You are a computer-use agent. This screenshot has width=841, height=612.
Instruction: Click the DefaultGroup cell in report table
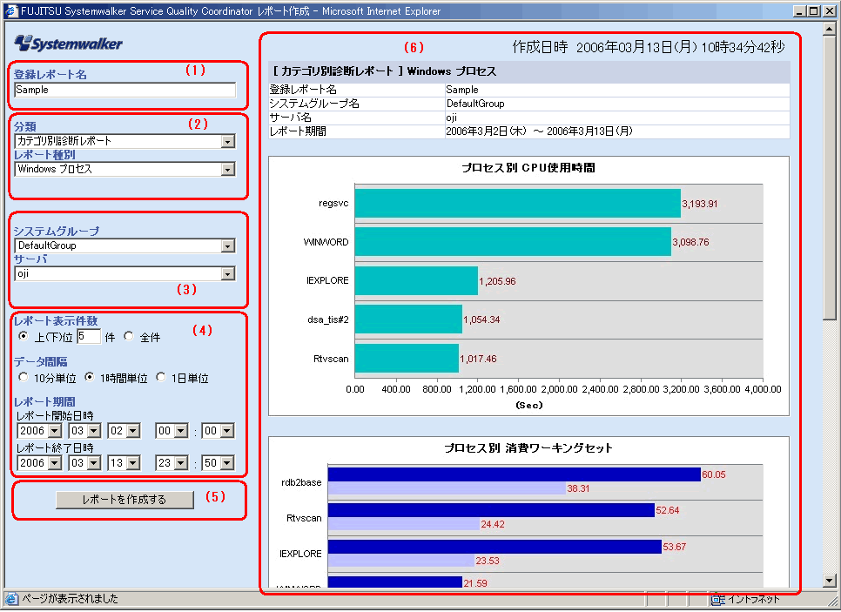click(617, 104)
